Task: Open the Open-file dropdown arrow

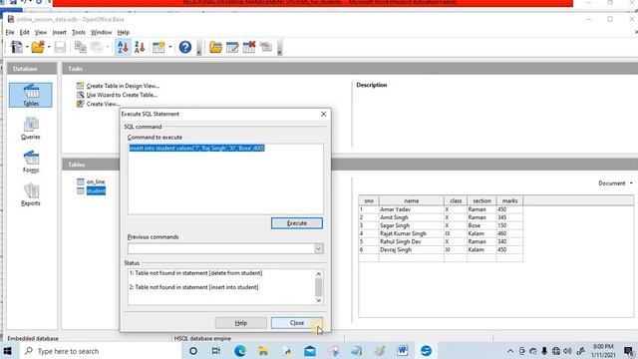Action: (x=49, y=47)
